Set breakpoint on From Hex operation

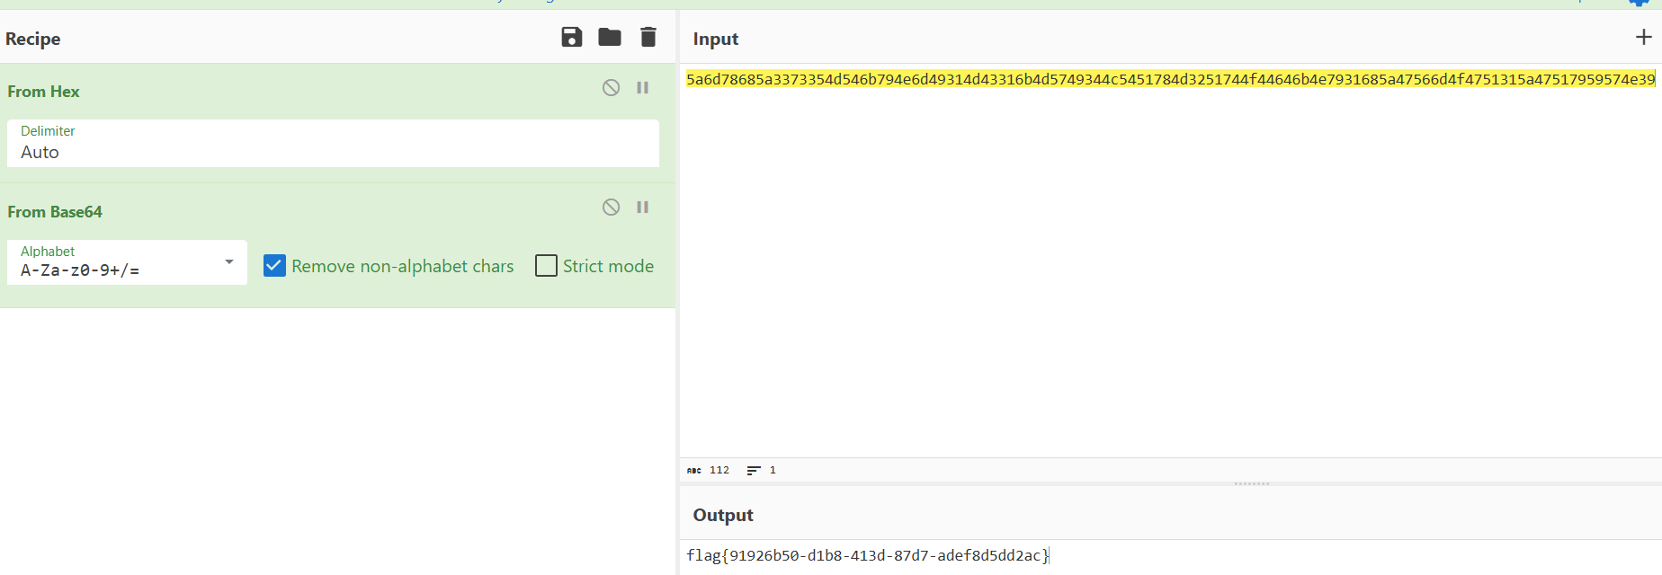pyautogui.click(x=643, y=87)
